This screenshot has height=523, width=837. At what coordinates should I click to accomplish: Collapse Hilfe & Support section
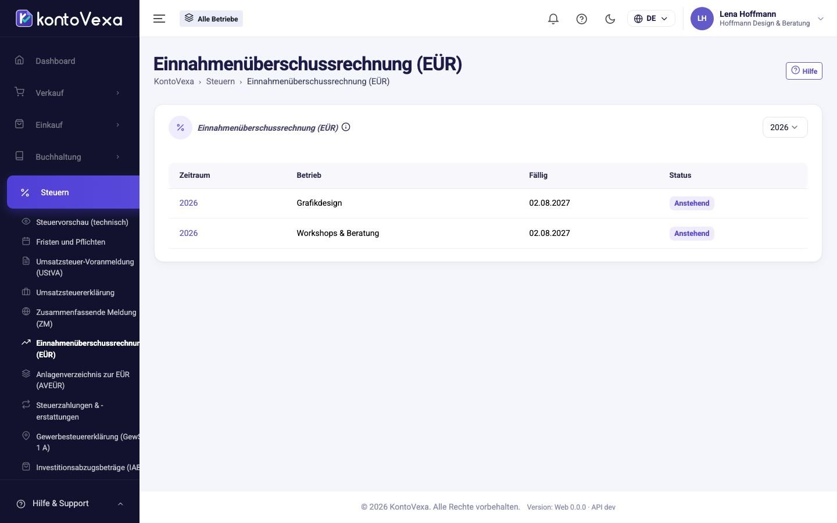tap(70, 504)
